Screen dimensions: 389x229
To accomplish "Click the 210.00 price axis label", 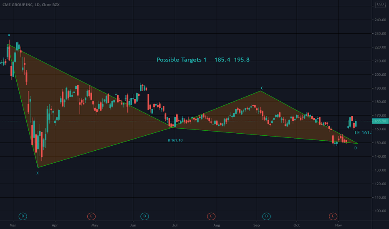I will (380, 61).
